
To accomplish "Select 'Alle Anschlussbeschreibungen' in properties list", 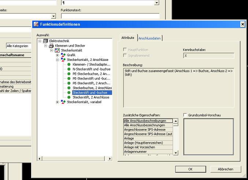I will [148, 121].
